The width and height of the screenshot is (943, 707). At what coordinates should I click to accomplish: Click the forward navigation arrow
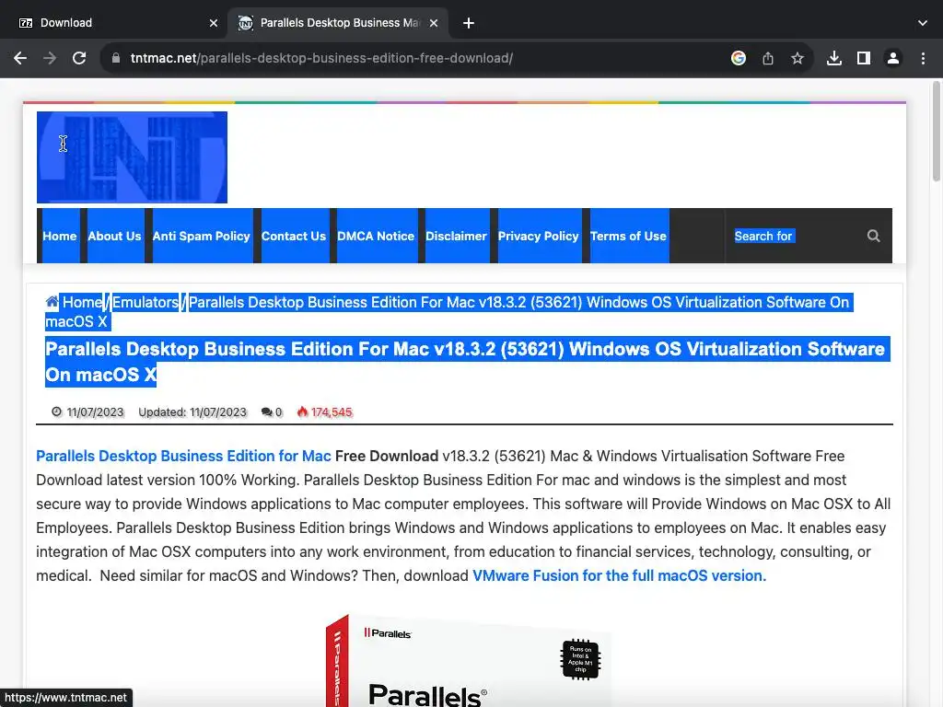(50, 58)
